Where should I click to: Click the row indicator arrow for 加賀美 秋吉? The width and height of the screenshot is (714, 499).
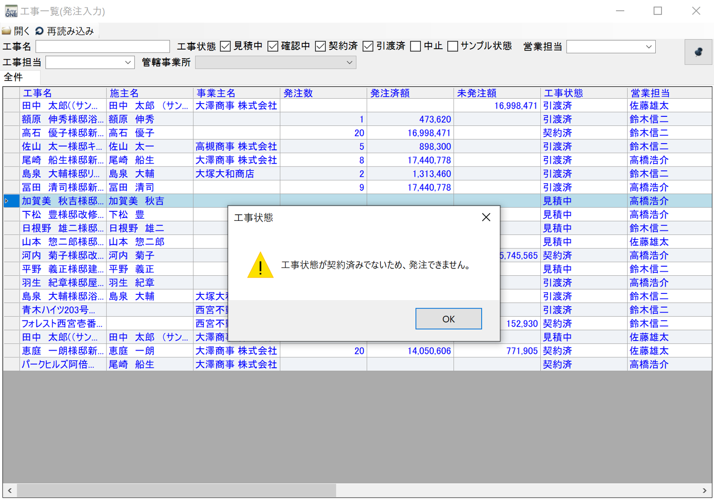7,201
